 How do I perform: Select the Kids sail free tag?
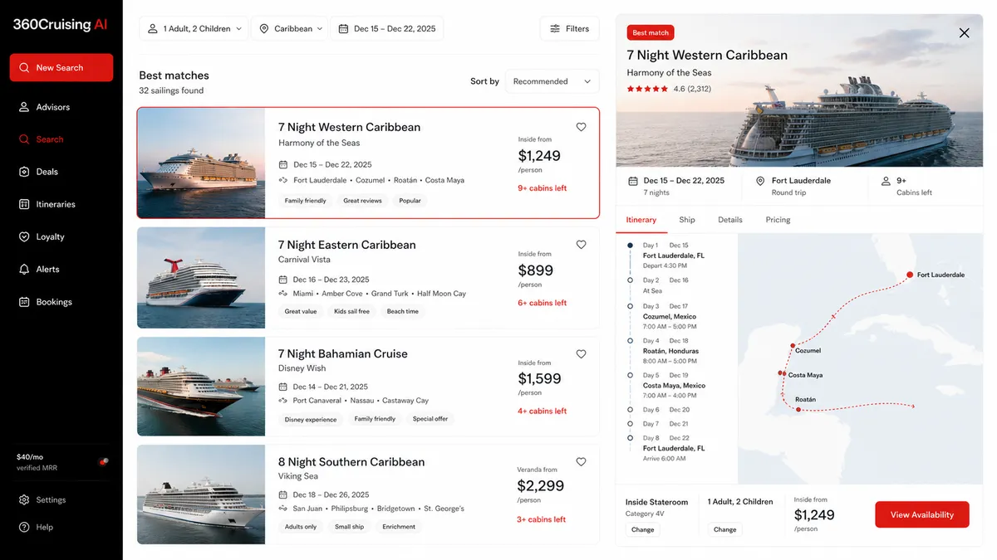click(x=351, y=311)
